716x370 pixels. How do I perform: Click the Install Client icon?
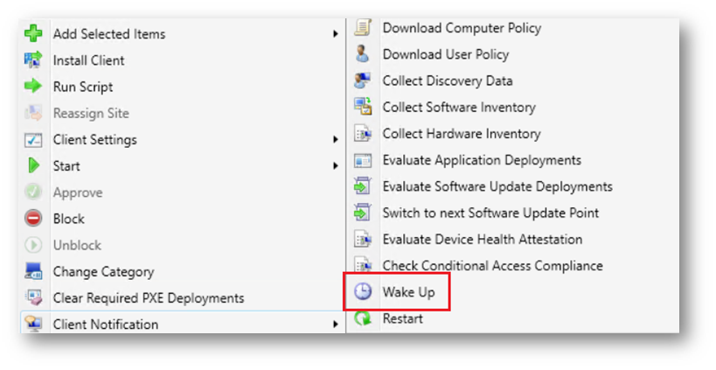[x=33, y=59]
